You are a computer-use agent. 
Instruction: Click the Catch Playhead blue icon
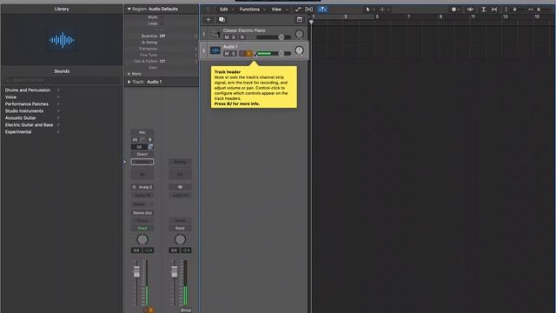tap(322, 10)
